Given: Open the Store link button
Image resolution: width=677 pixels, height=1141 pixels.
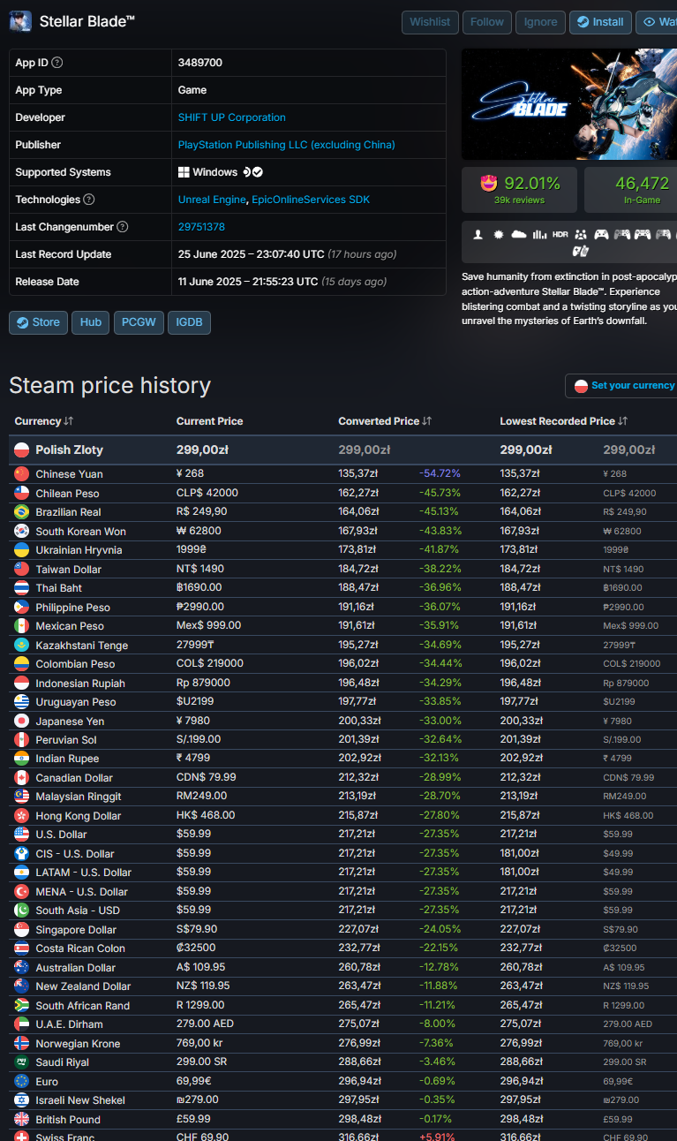Looking at the screenshot, I should [38, 322].
